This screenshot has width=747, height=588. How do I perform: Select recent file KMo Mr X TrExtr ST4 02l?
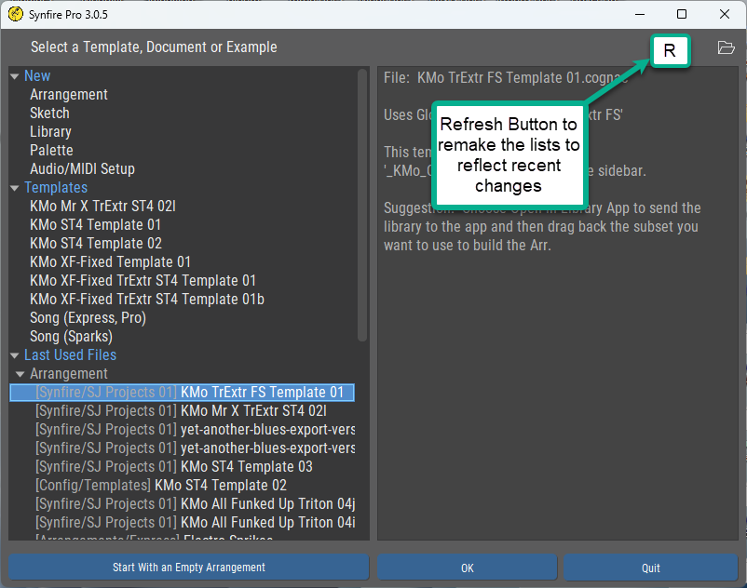253,411
